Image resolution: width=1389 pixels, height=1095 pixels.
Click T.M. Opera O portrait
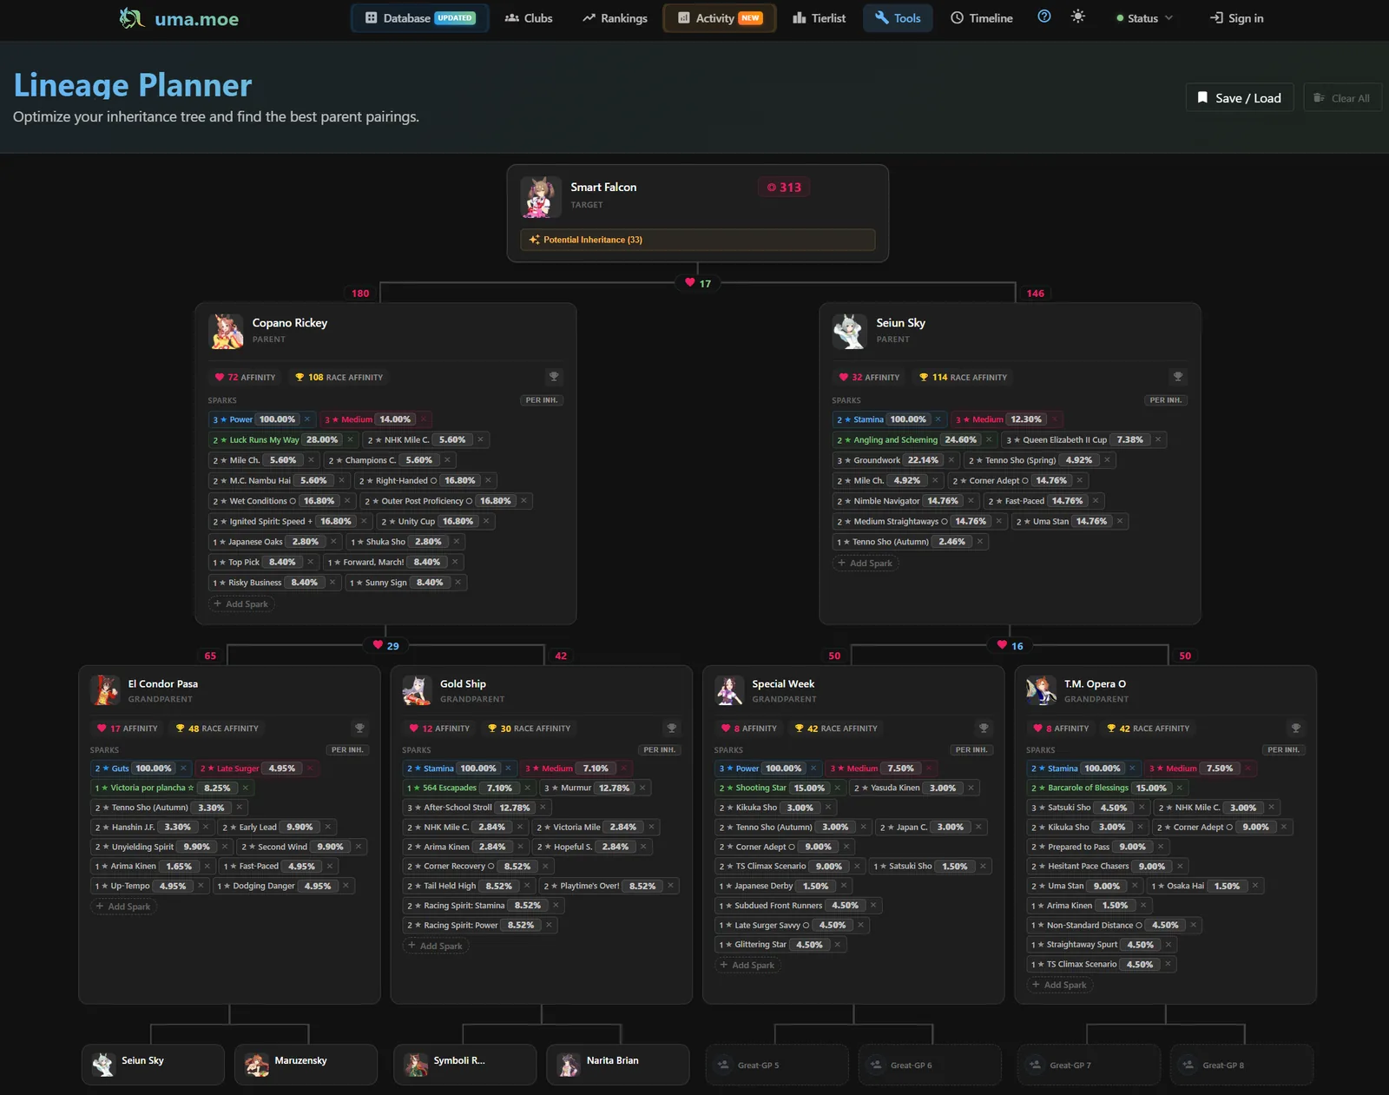pos(1042,690)
